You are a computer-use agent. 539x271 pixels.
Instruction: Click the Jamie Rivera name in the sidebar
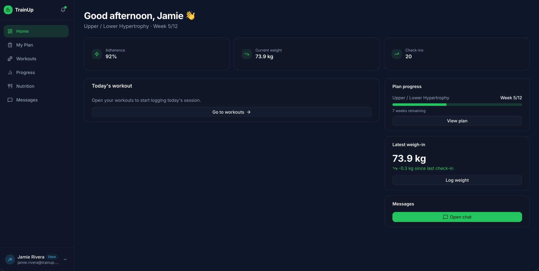31,257
